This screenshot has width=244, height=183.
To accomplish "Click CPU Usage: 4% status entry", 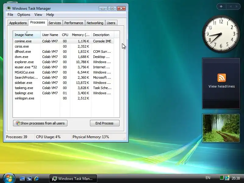I will 48,137.
